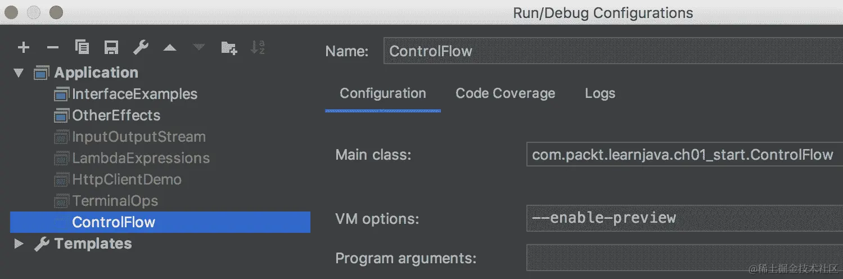Switch to the Code Coverage tab
This screenshot has width=843, height=279.
pyautogui.click(x=505, y=93)
